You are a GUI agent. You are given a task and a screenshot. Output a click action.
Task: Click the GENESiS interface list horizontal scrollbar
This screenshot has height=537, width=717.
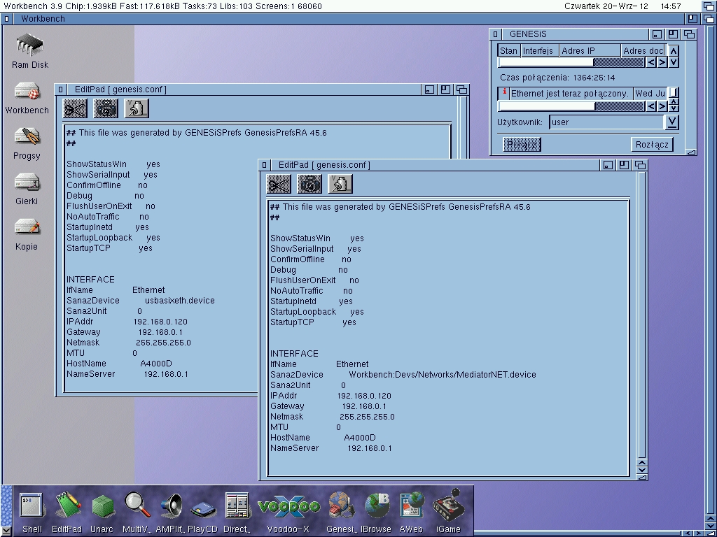pyautogui.click(x=571, y=62)
